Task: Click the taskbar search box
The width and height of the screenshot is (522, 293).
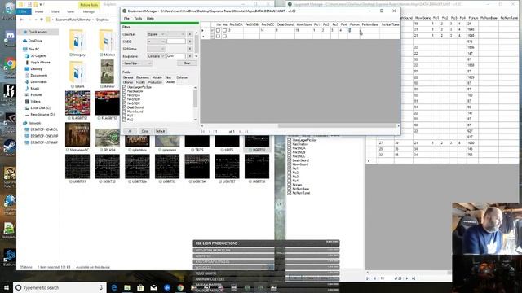Action: point(60,287)
